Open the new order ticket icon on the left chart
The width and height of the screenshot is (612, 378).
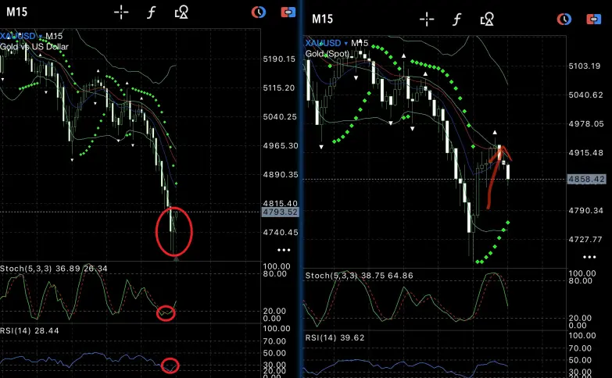(x=286, y=12)
